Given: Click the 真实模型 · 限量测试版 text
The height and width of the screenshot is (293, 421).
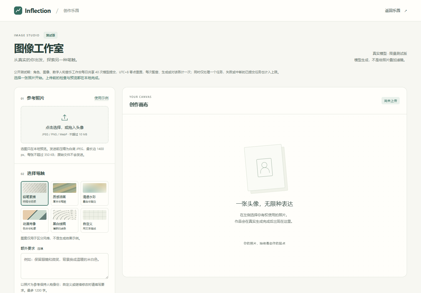Looking at the screenshot, I should [x=390, y=53].
